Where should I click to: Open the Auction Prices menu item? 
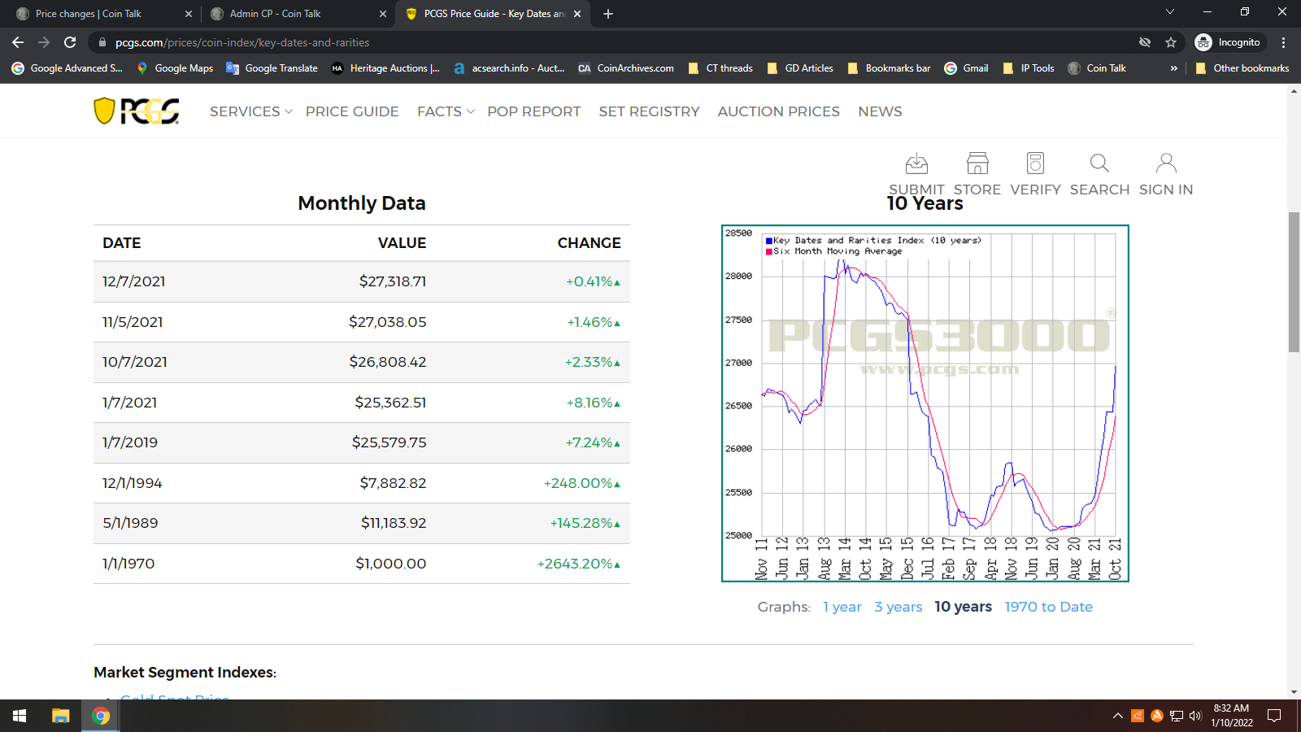click(778, 111)
